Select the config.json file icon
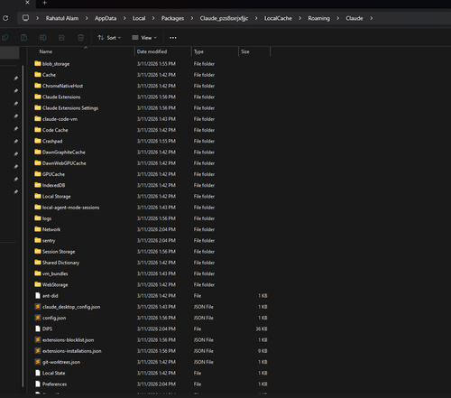Image resolution: width=451 pixels, height=398 pixels. click(x=38, y=318)
